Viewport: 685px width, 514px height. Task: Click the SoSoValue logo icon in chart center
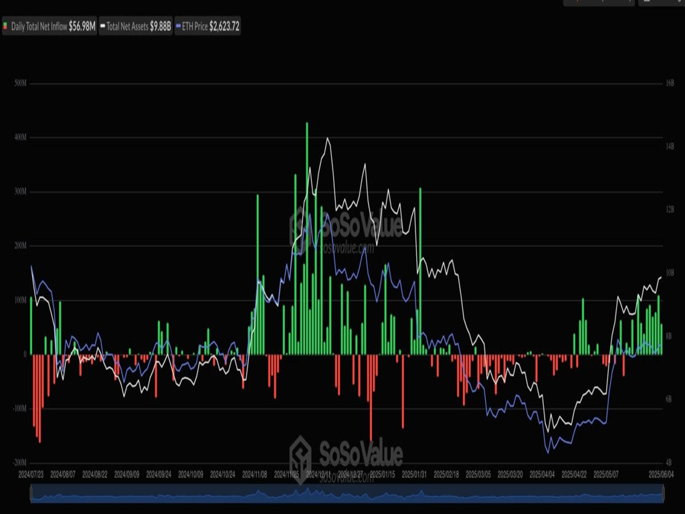pos(300,224)
